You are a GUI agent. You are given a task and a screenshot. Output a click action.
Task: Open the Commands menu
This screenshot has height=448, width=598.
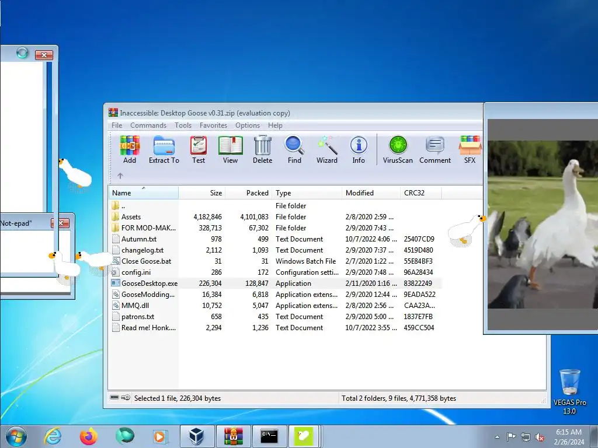click(x=148, y=125)
